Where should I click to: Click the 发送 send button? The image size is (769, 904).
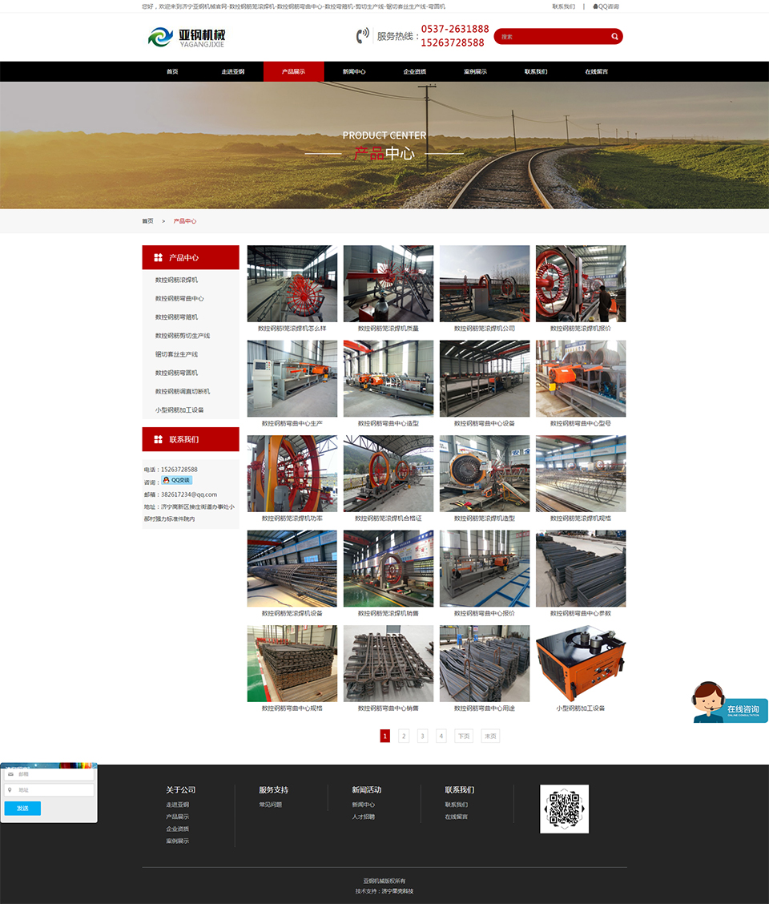[x=22, y=809]
